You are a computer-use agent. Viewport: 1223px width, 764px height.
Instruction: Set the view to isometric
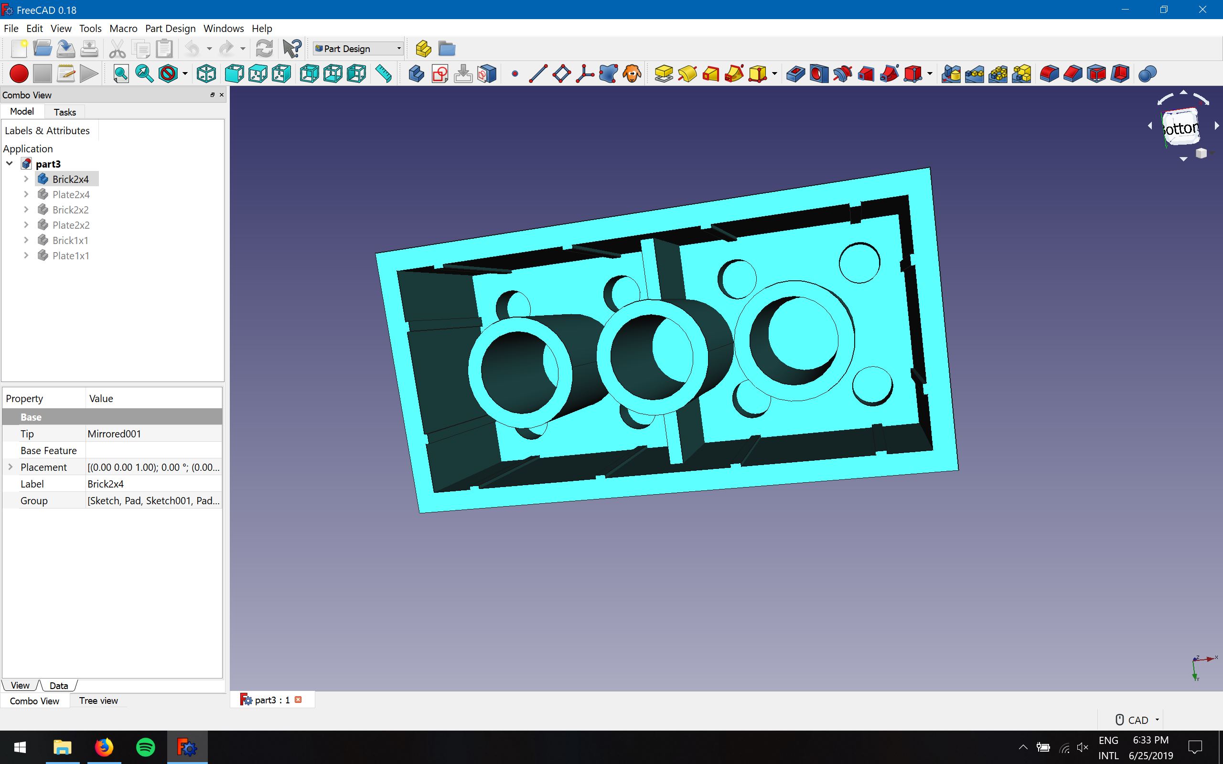206,74
